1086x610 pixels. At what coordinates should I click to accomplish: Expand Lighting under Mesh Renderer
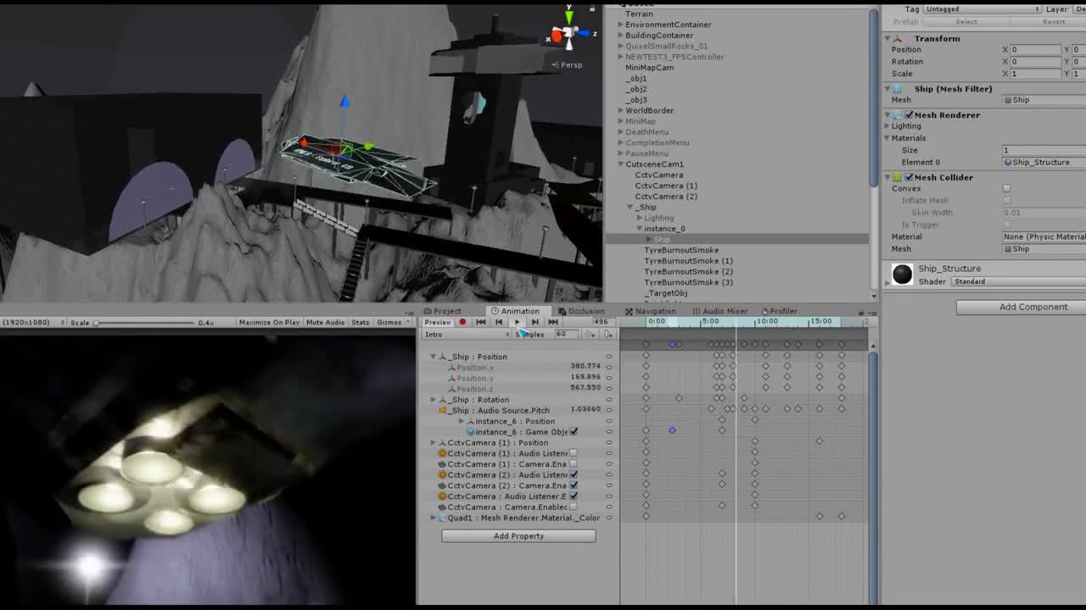point(887,125)
